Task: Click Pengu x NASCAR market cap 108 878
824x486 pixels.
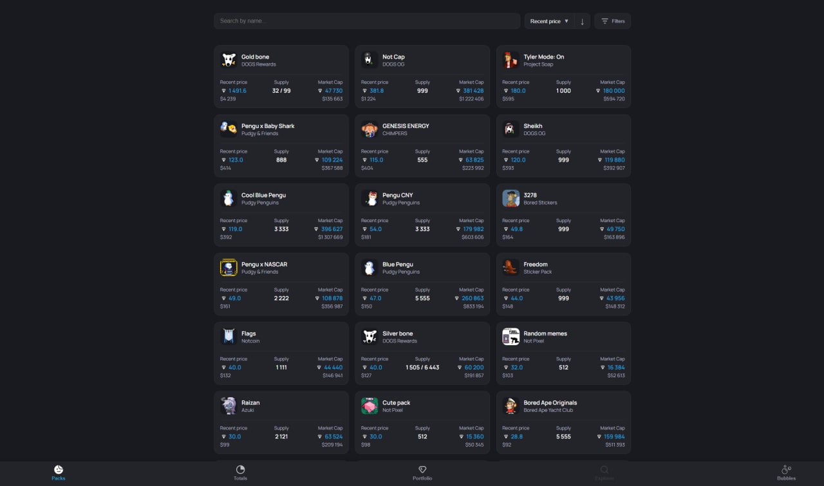Action: coord(332,298)
